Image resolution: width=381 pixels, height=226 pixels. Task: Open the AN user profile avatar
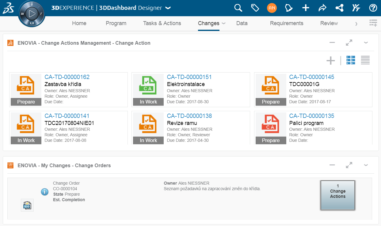coord(272,8)
